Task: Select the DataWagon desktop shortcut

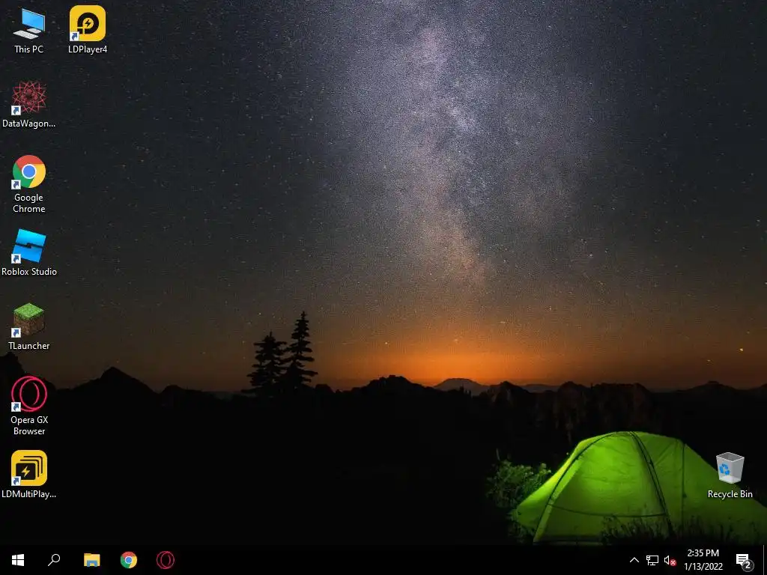Action: pos(29,105)
